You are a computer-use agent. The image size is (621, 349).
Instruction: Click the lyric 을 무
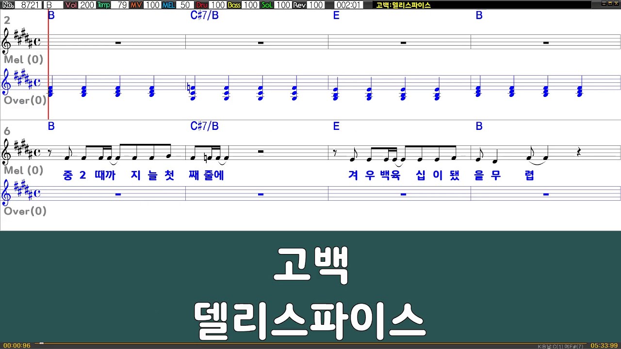click(x=487, y=175)
